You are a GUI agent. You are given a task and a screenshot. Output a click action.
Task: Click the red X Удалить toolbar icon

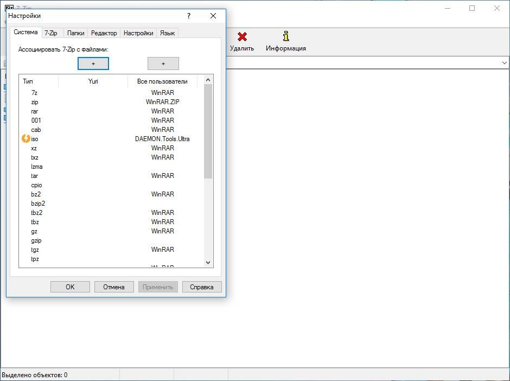click(241, 37)
